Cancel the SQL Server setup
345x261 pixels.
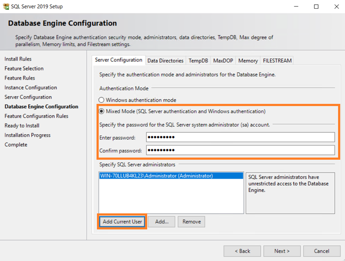[x=322, y=251]
